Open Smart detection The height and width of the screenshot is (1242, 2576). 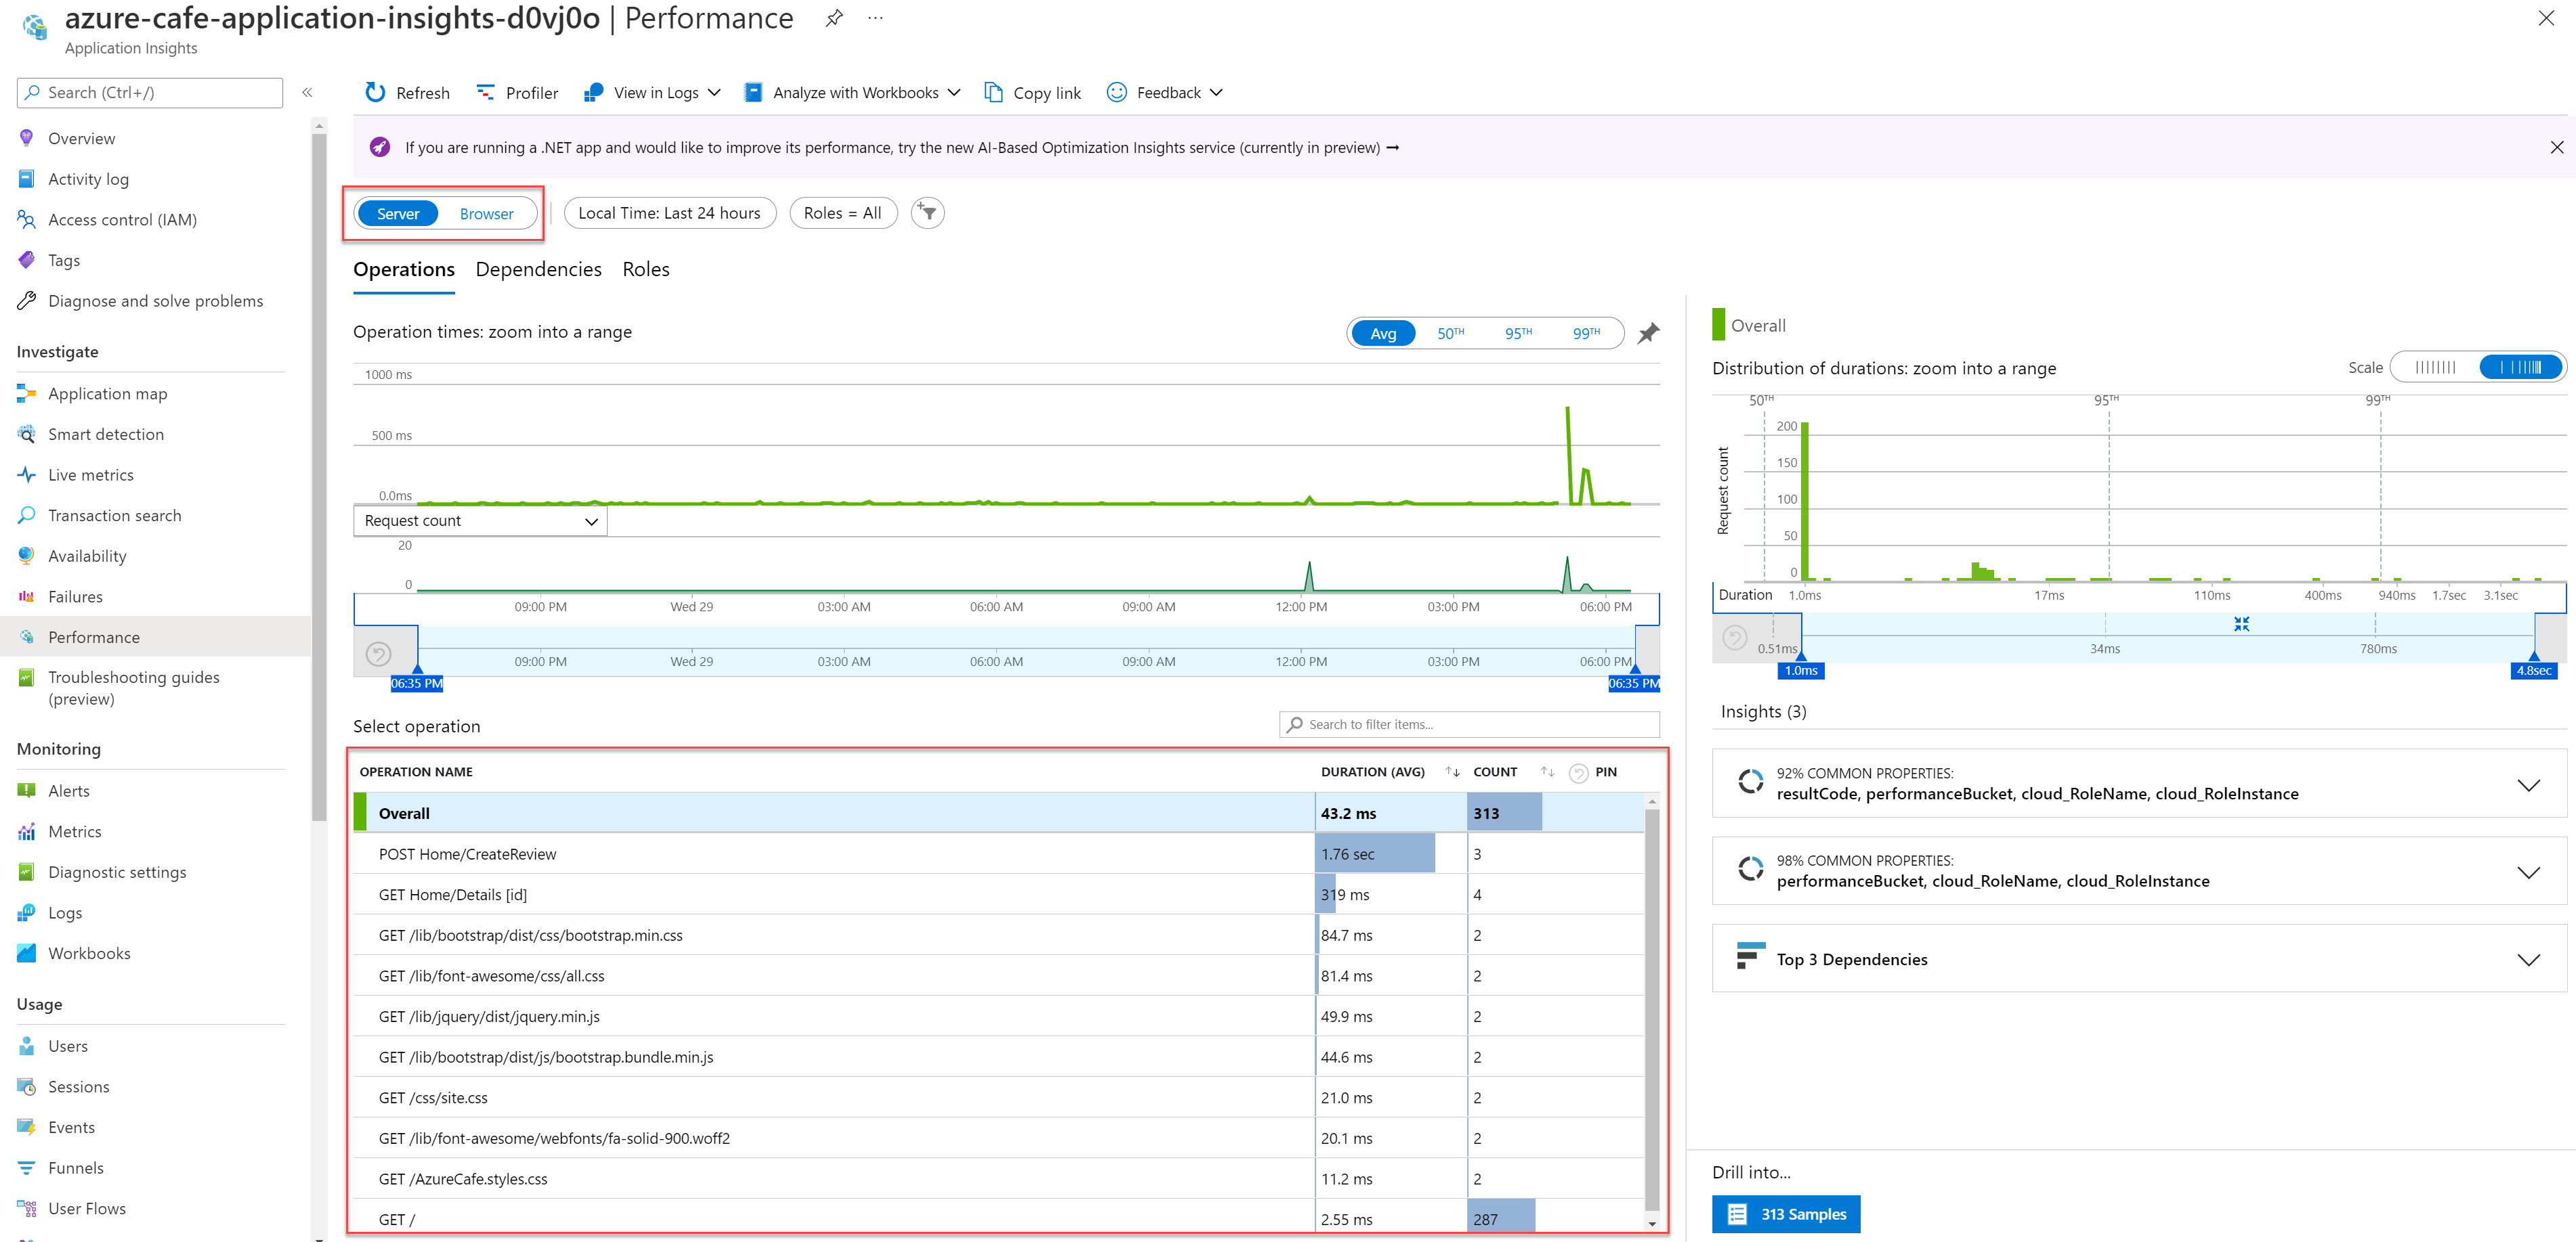pyautogui.click(x=106, y=434)
